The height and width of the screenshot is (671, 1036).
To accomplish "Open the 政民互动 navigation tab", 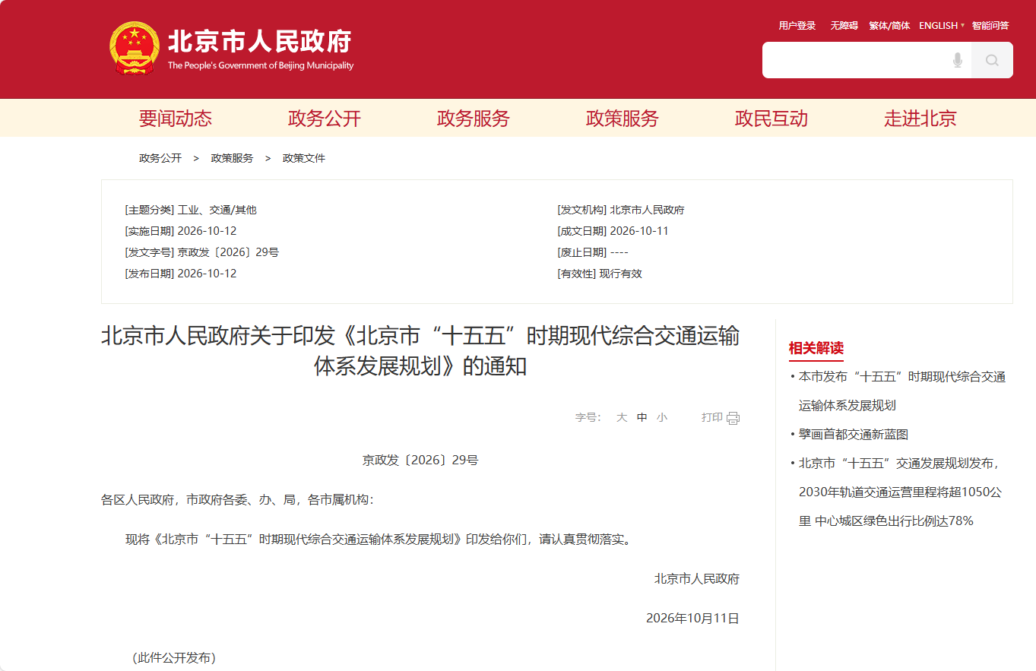I will (771, 119).
